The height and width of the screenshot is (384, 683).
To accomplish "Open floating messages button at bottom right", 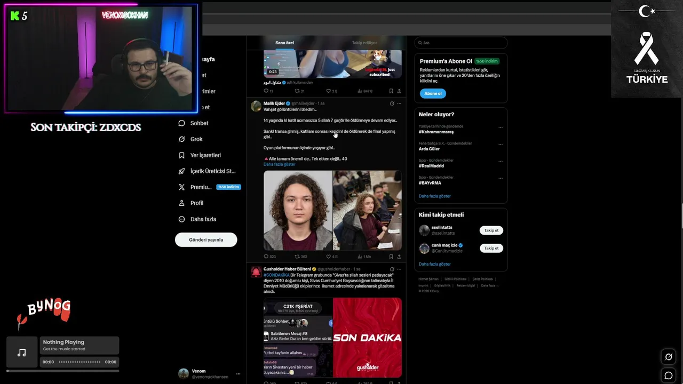I will pos(668,375).
